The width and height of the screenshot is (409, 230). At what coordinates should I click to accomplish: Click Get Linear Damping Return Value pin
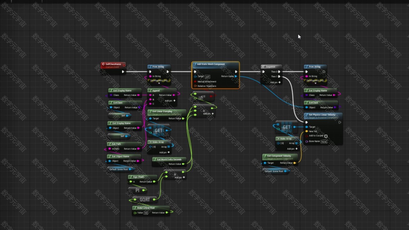coord(183,119)
